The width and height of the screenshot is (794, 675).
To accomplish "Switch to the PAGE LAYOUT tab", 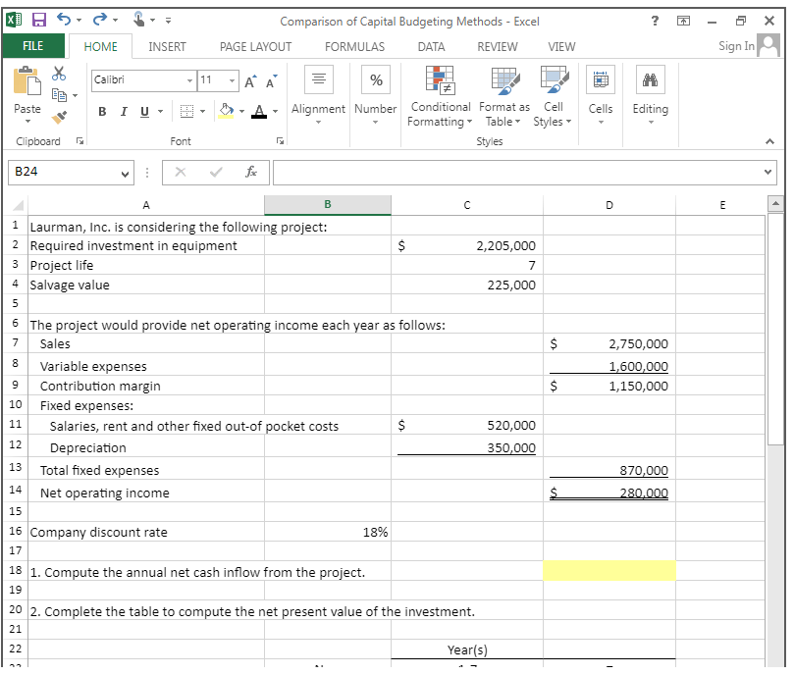I will (255, 46).
